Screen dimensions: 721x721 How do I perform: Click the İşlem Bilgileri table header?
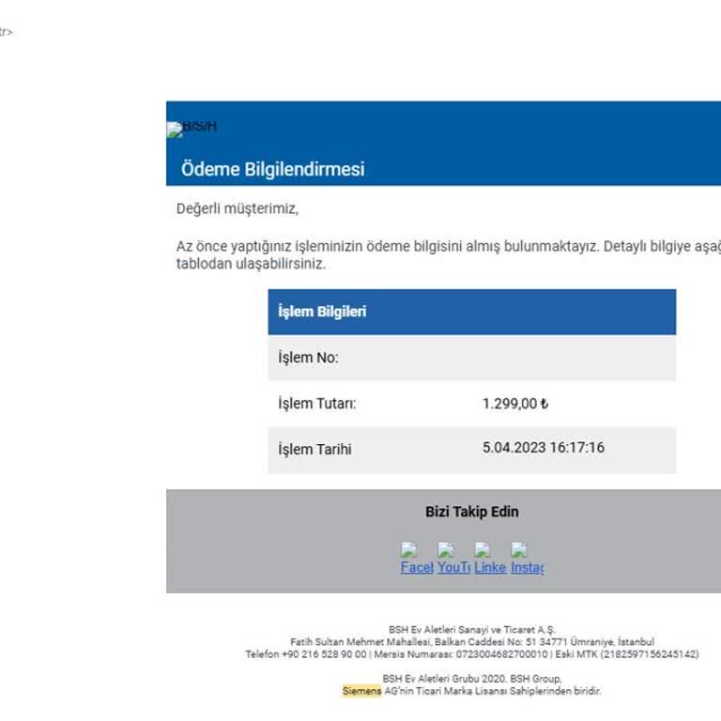pos(472,312)
